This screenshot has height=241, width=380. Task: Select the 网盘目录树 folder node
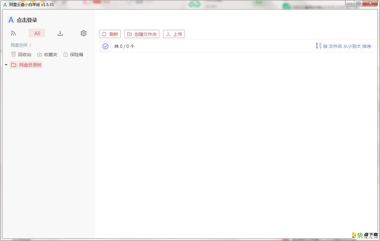coord(26,65)
